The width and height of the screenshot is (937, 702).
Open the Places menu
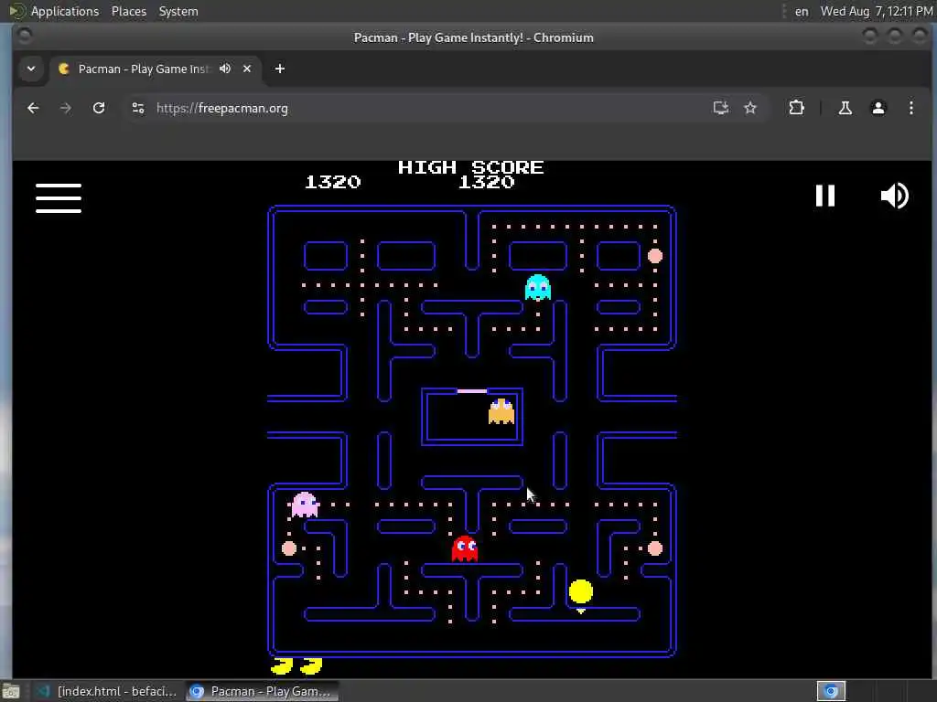pos(128,11)
